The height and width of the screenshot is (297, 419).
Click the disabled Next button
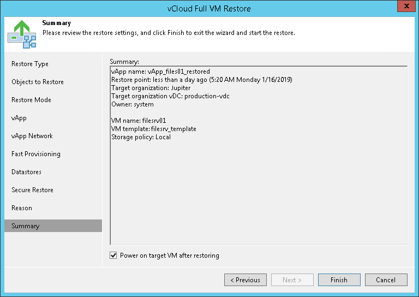[292, 280]
